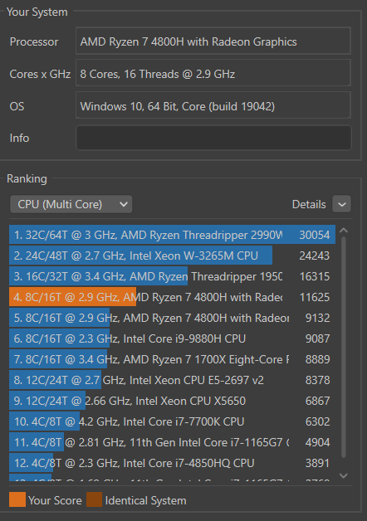This screenshot has width=367, height=521.
Task: Click the score value 6867
Action: pos(317,401)
